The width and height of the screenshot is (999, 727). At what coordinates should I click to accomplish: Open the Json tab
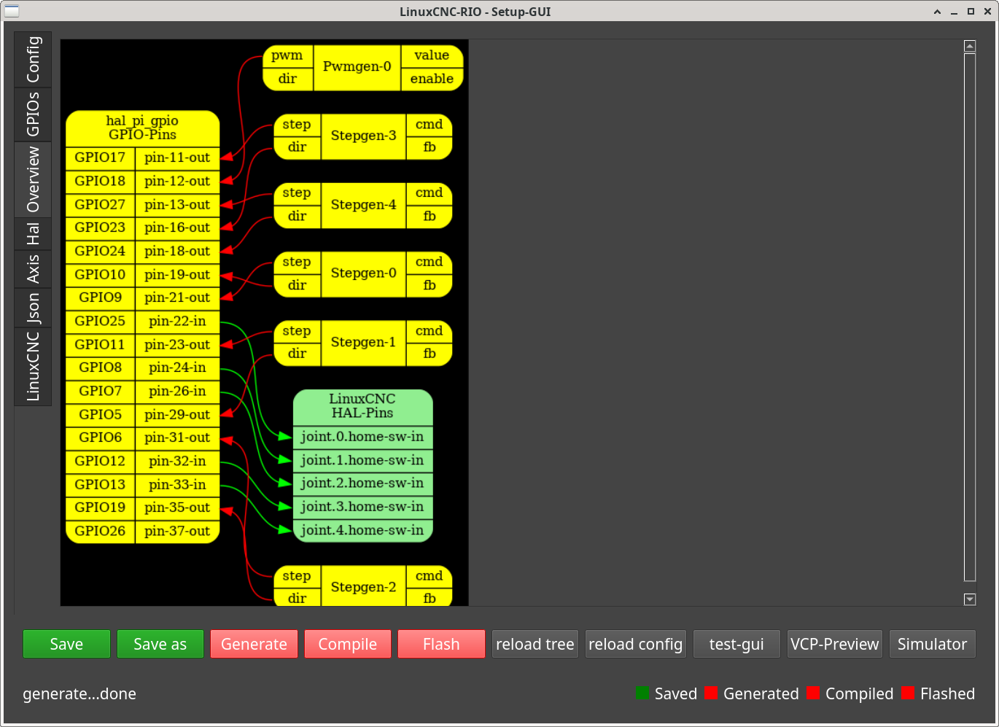(33, 308)
